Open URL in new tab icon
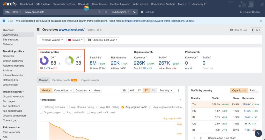Screen dimensions: 265x140 tap(99, 12)
